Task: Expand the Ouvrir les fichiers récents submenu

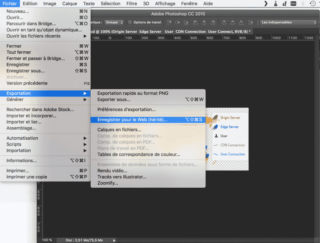Action: [85, 36]
